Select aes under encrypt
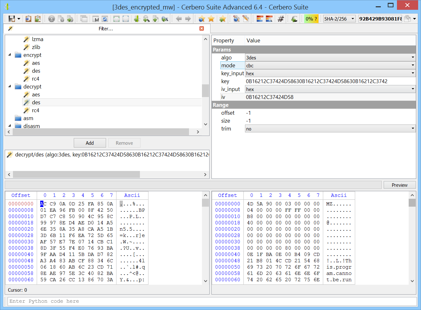The image size is (421, 310). pyautogui.click(x=36, y=63)
